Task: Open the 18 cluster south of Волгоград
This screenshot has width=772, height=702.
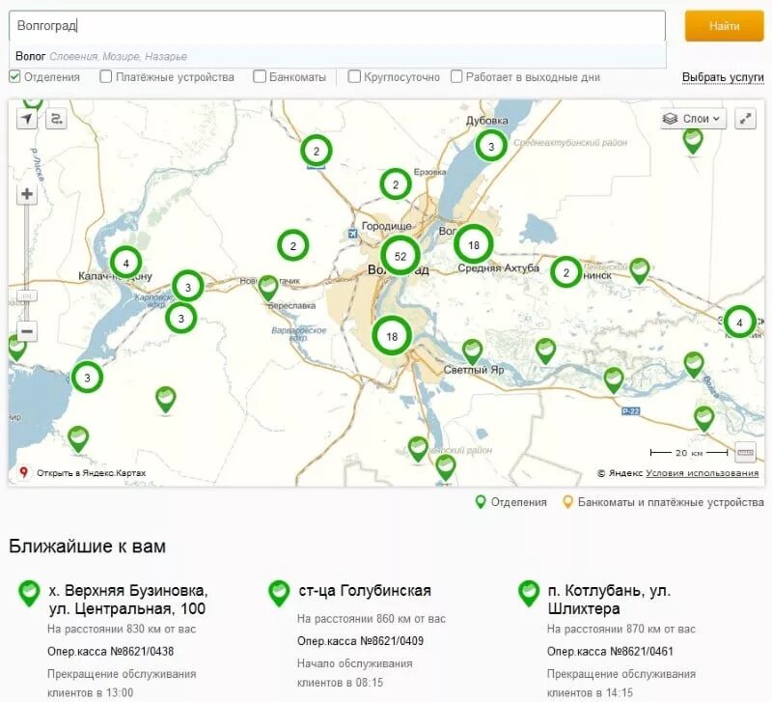Action: coord(392,336)
